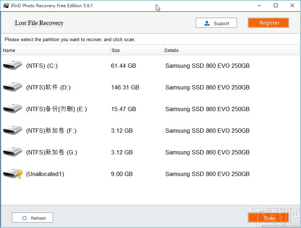The image size is (301, 228).
Task: Select the (Unallocated1) partition
Action: 45,174
